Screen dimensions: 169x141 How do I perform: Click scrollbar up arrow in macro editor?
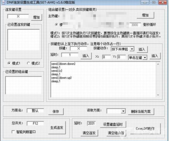[x=158, y=64]
